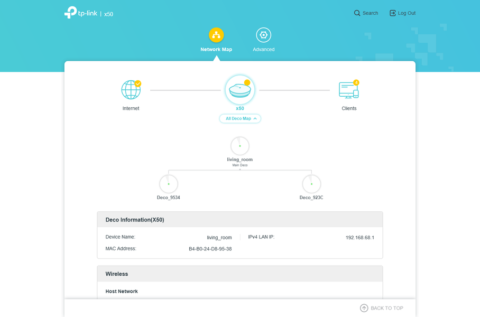Image resolution: width=480 pixels, height=317 pixels.
Task: Select the Deco_9534 node icon
Action: pyautogui.click(x=169, y=184)
